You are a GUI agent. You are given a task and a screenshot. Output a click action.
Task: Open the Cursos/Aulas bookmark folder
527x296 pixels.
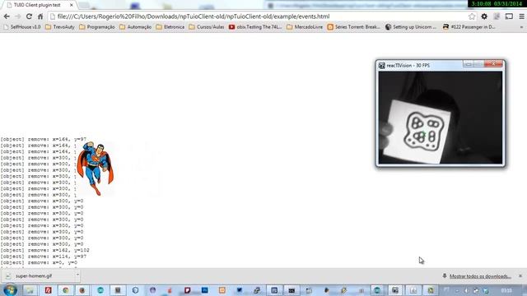pos(207,27)
